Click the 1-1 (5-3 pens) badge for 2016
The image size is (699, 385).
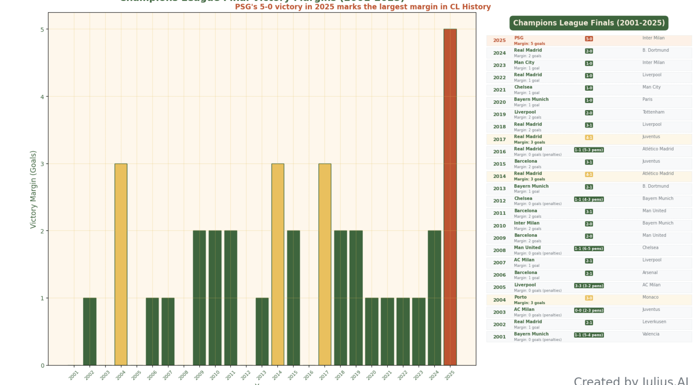[x=589, y=150]
